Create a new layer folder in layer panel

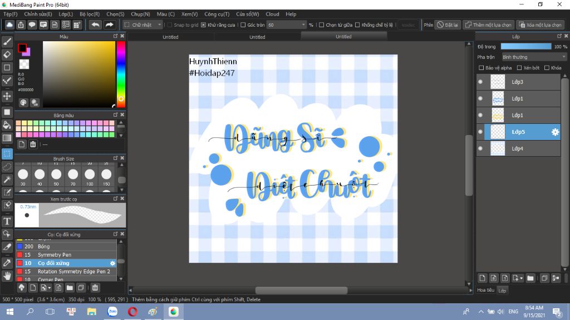click(530, 278)
